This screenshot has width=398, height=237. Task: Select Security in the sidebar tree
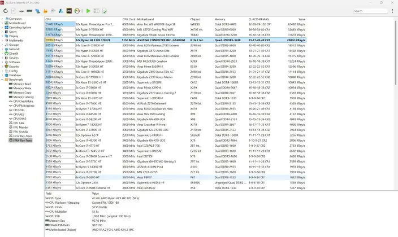14,67
